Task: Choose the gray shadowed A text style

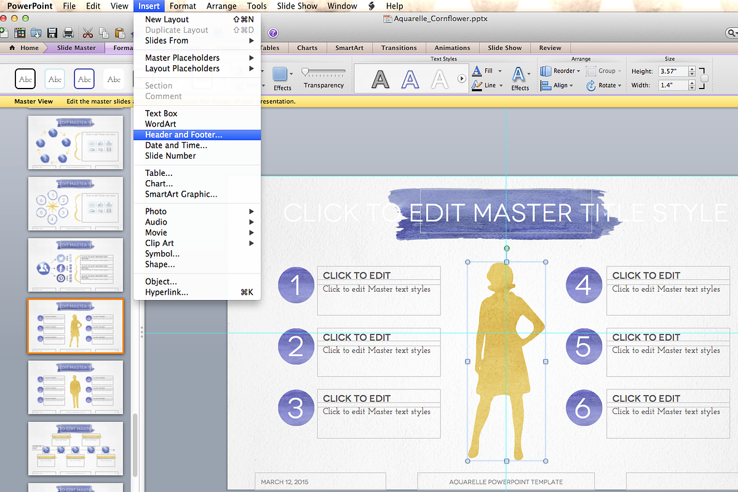Action: pyautogui.click(x=381, y=79)
